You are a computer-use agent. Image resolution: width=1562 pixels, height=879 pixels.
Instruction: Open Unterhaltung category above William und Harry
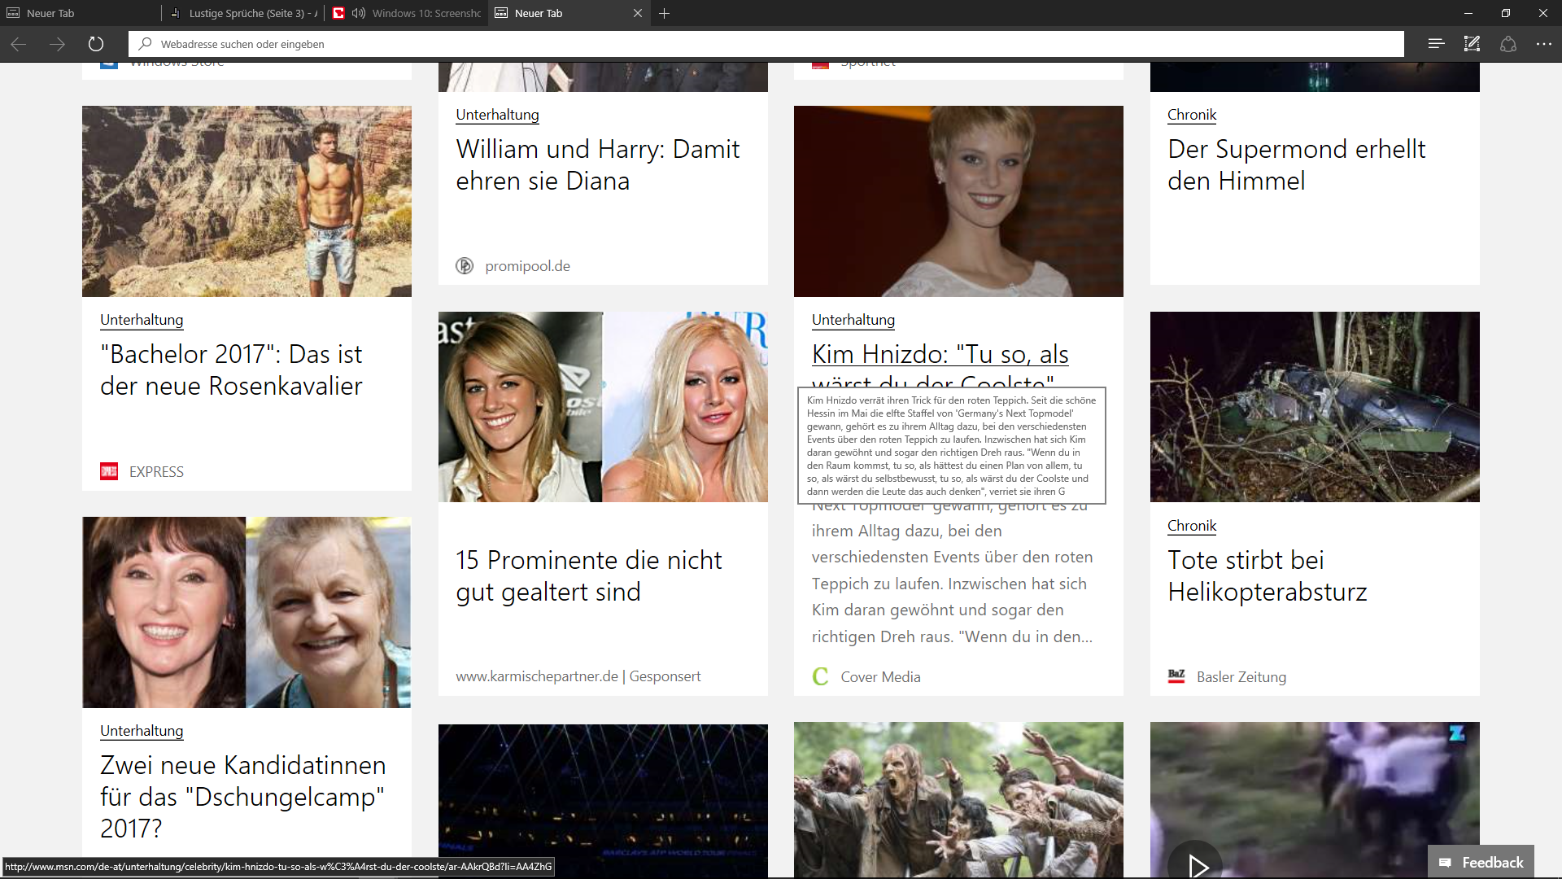pos(497,115)
